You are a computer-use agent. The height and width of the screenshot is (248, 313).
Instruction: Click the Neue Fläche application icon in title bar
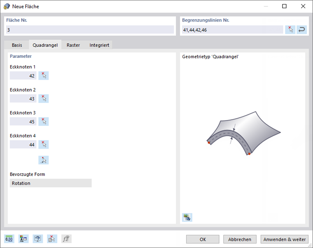7,7
